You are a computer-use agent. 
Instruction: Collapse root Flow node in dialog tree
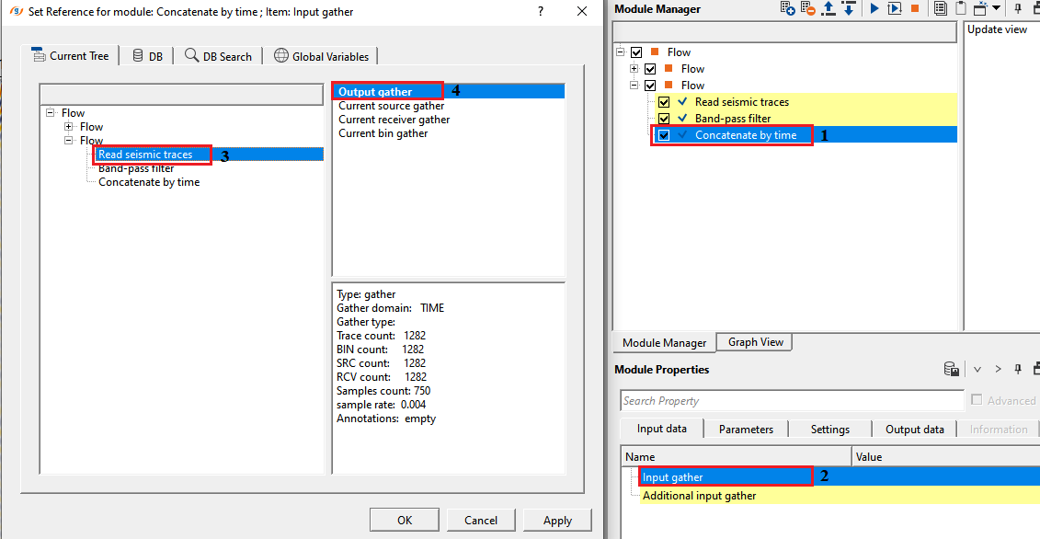tap(51, 113)
